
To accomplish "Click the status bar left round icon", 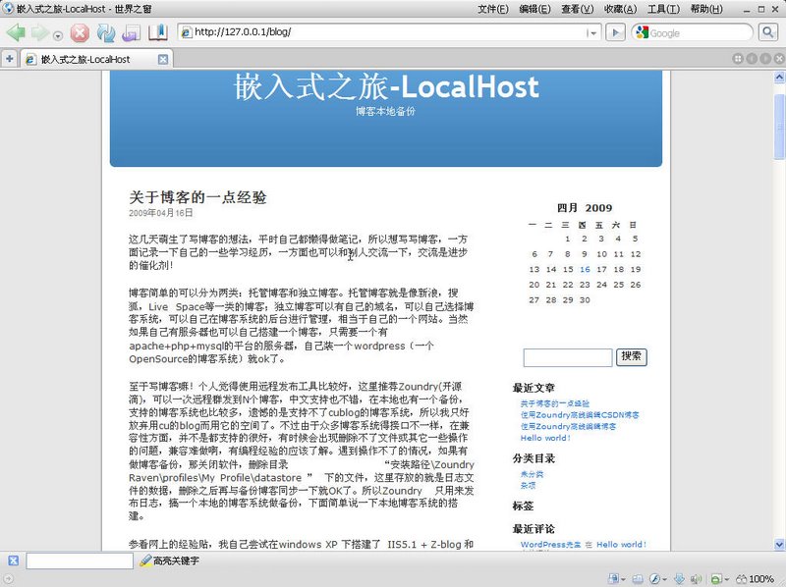I will pos(7,579).
